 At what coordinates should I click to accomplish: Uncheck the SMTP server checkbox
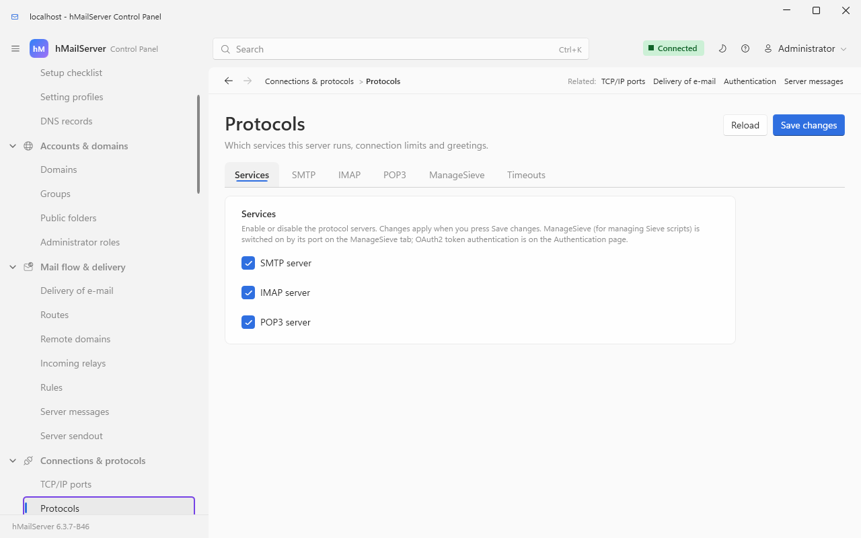[248, 263]
